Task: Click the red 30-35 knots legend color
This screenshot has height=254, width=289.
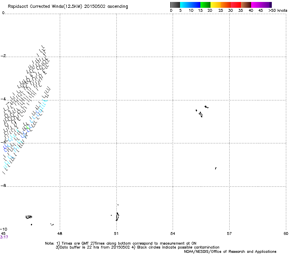Action: pyautogui.click(x=236, y=5)
